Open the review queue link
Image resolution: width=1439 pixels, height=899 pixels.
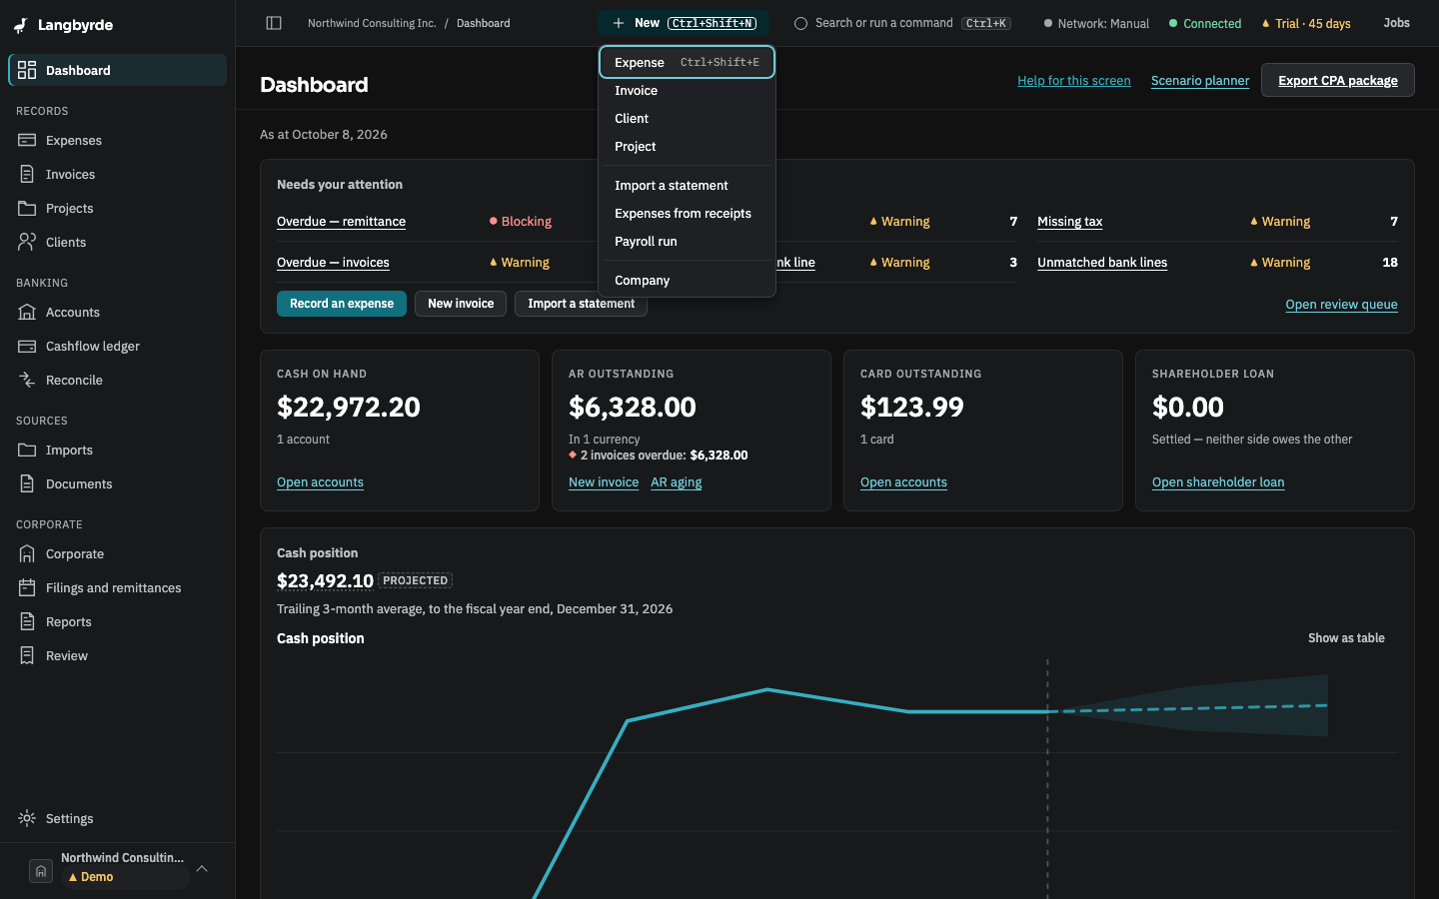(1341, 305)
